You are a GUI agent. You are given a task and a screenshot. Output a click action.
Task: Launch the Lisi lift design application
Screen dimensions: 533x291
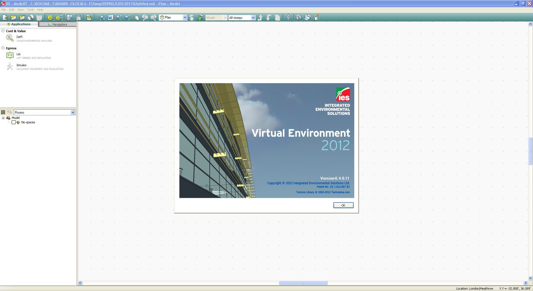[29, 55]
